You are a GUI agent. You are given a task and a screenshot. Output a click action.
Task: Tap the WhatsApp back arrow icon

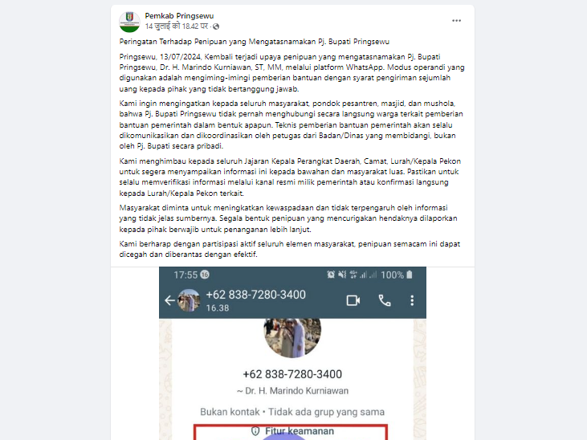click(x=169, y=300)
